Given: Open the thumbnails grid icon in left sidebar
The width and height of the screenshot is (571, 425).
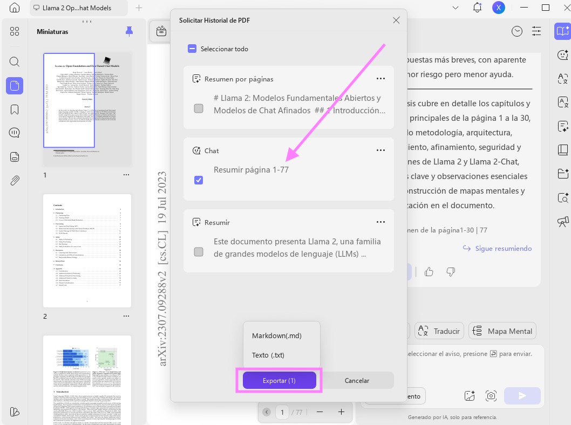Looking at the screenshot, I should pyautogui.click(x=15, y=32).
